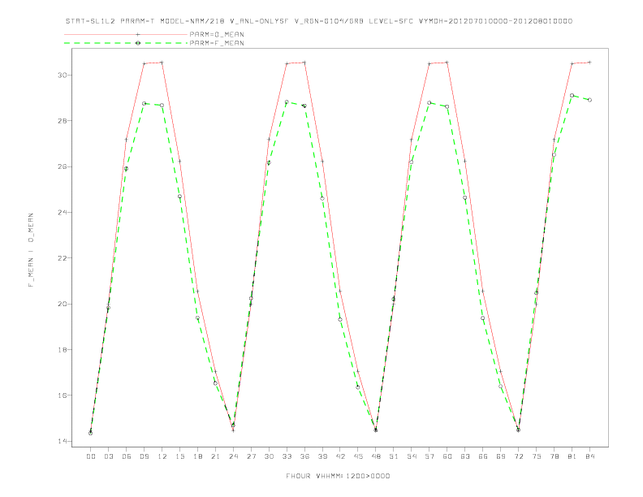This screenshot has height=497, width=643.
Task: Click the x-axis tick label 69
Action: coord(501,456)
